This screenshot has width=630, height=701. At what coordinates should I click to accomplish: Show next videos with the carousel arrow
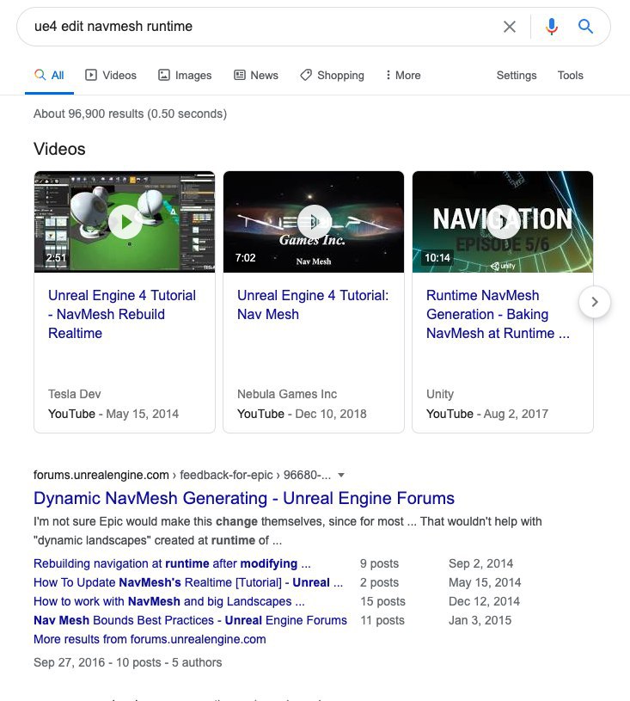click(x=594, y=302)
